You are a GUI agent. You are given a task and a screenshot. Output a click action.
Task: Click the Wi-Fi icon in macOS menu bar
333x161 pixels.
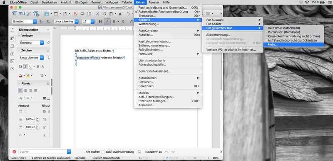[307, 2]
